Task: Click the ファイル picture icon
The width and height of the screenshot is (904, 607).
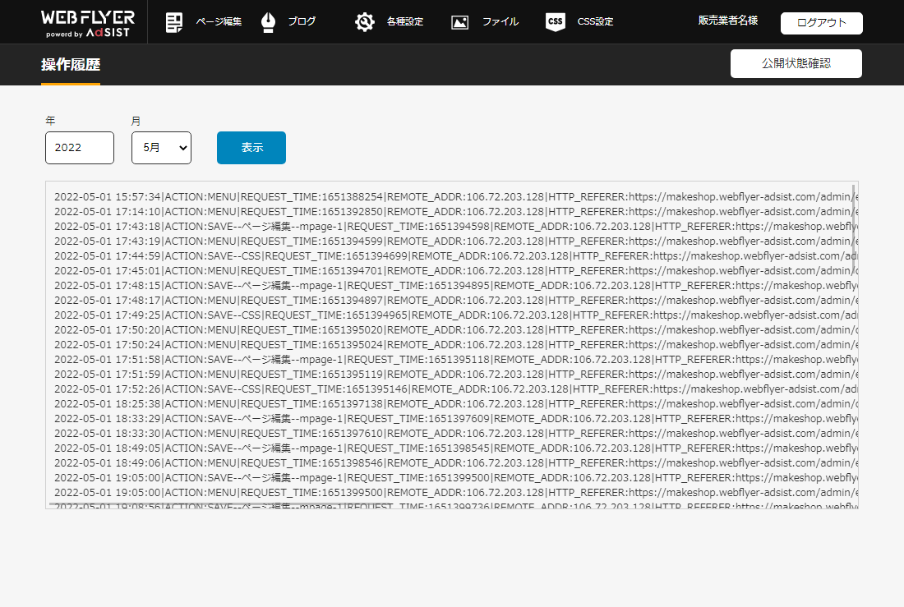Action: tap(460, 22)
